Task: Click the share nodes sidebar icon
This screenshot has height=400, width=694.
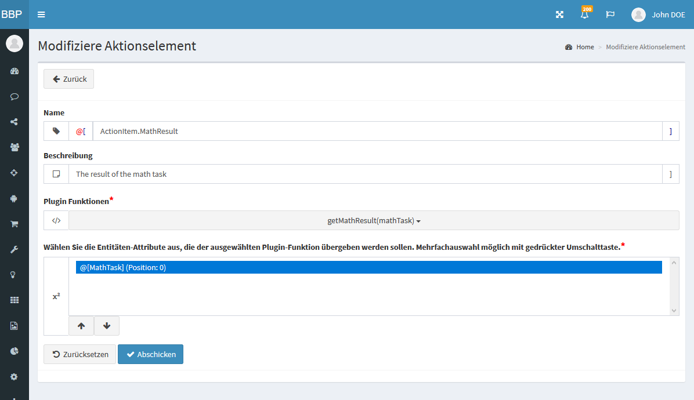Action: tap(15, 122)
